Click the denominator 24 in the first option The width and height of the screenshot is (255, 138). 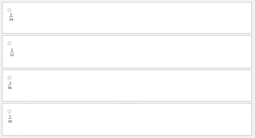point(11,20)
